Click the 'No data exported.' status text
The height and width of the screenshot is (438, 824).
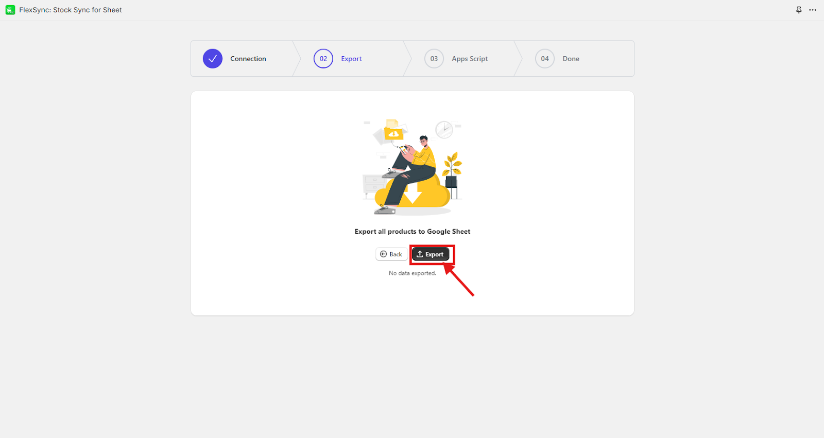(x=413, y=273)
